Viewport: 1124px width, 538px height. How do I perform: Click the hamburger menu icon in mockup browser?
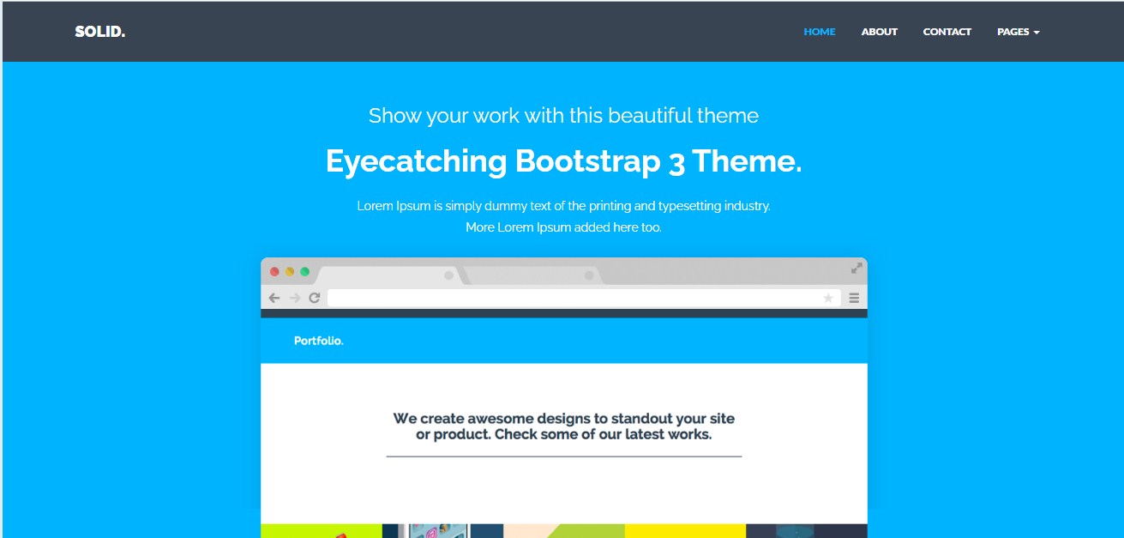tap(854, 298)
